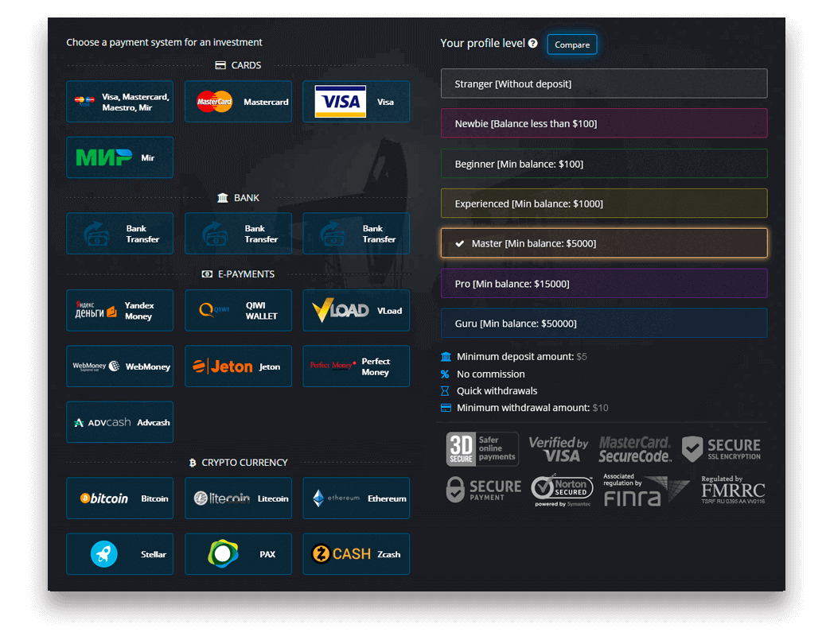
Task: Click the BANK section heading
Action: tap(238, 198)
